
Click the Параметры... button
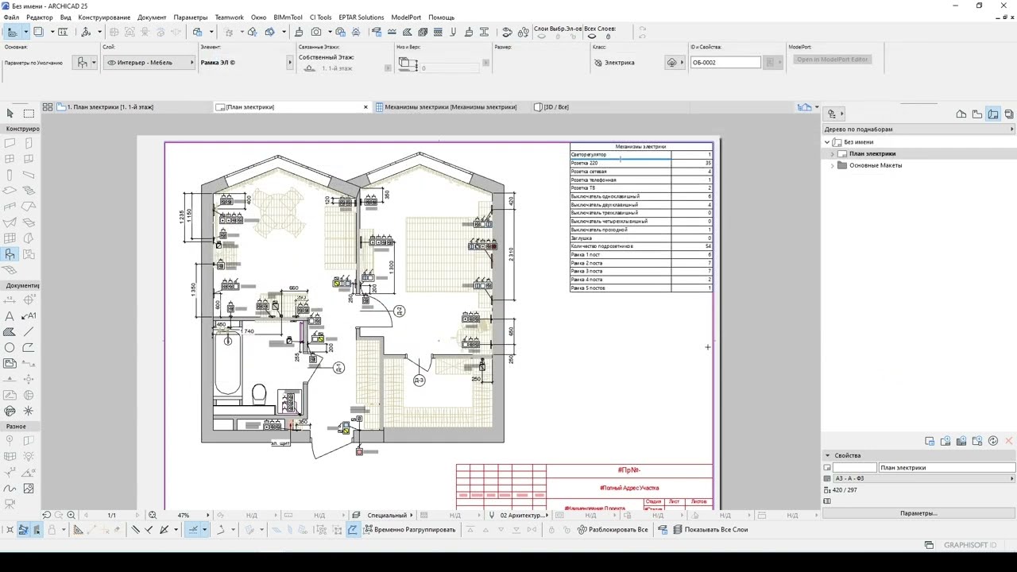click(918, 513)
